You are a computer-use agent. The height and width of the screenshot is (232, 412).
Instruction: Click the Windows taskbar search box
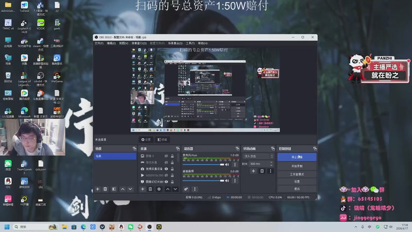point(36,227)
